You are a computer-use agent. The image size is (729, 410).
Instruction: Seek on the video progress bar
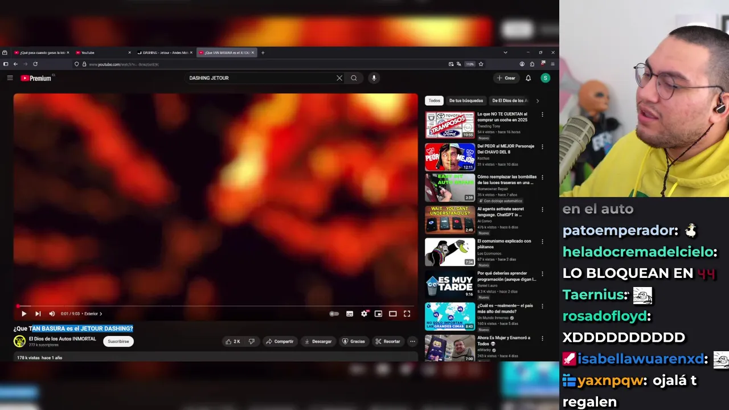point(215,306)
